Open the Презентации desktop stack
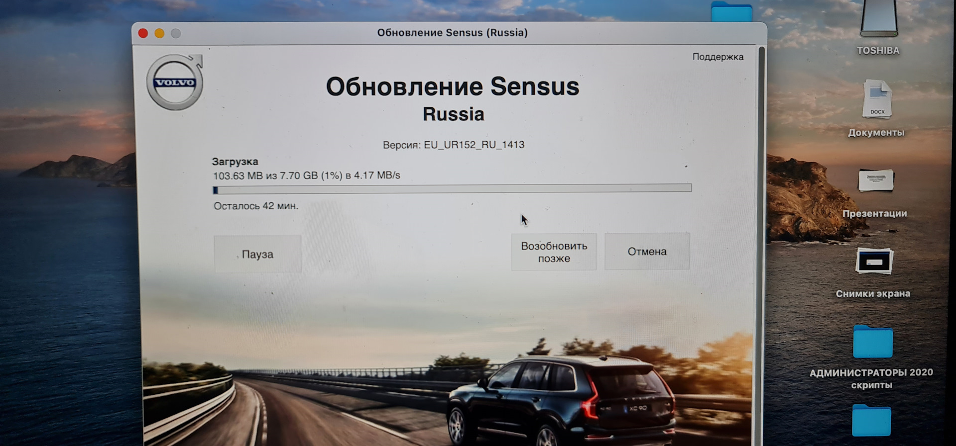 (876, 180)
